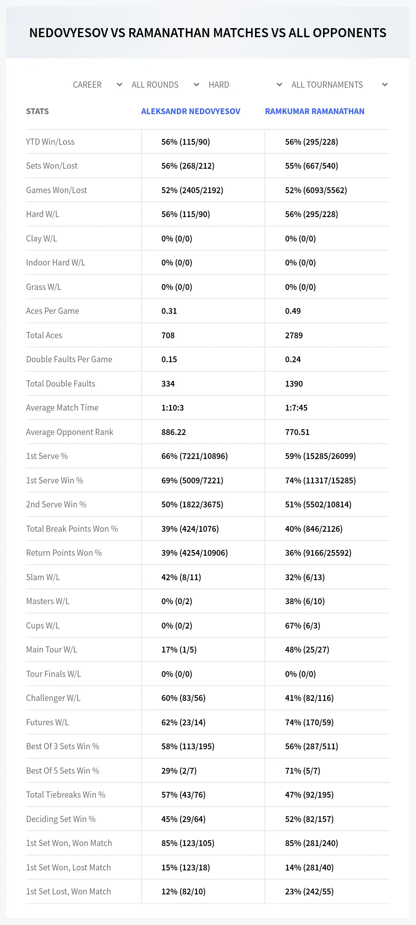Click the 1st Set Lost, Won Match label
The height and width of the screenshot is (925, 416).
pyautogui.click(x=69, y=892)
